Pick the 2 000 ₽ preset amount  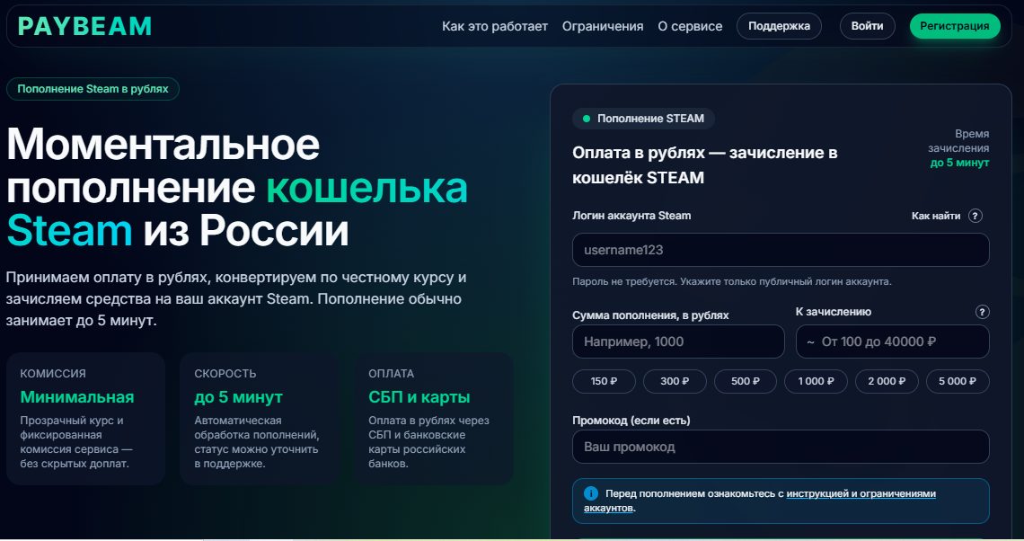(x=887, y=381)
